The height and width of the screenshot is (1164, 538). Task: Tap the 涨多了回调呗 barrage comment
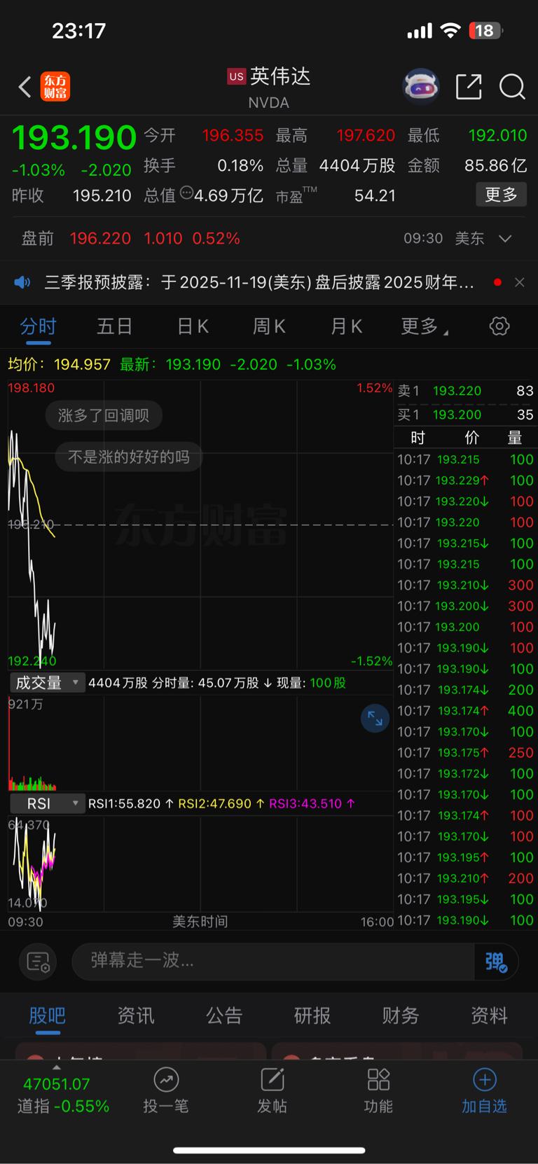click(104, 415)
